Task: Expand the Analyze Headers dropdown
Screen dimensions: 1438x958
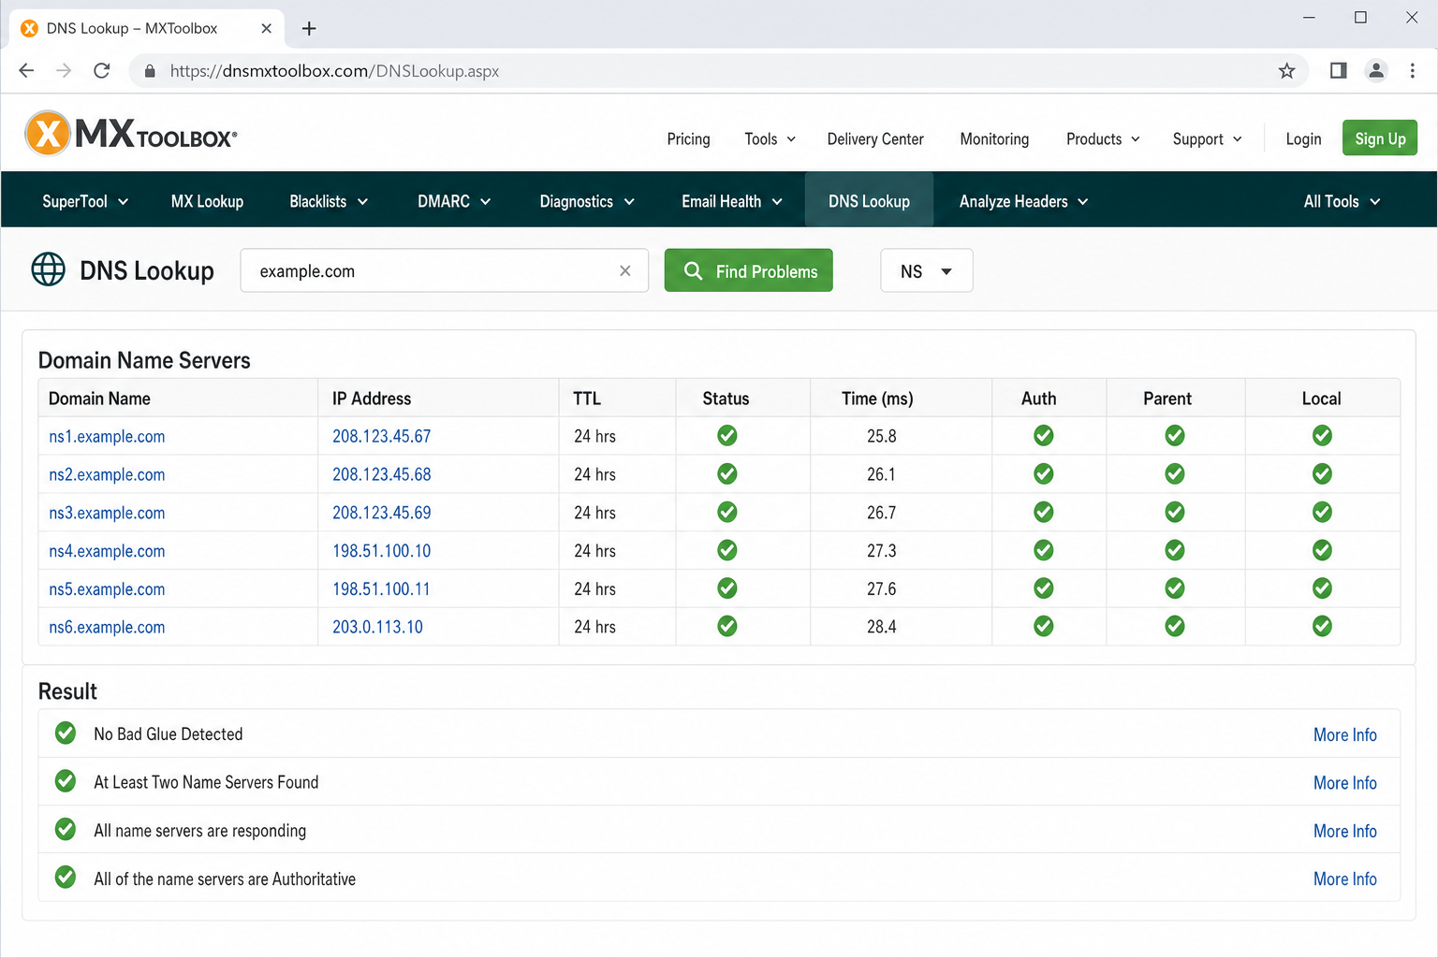Action: (1024, 201)
